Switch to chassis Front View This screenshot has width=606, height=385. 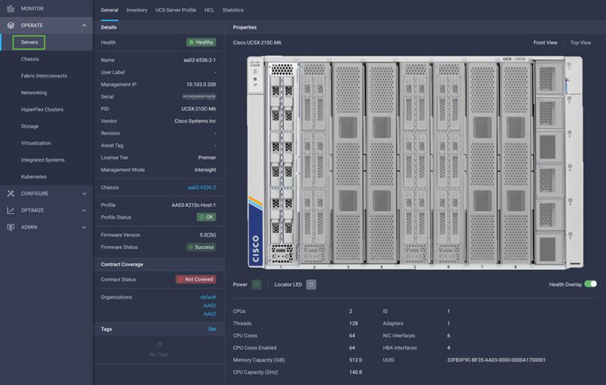tap(545, 43)
